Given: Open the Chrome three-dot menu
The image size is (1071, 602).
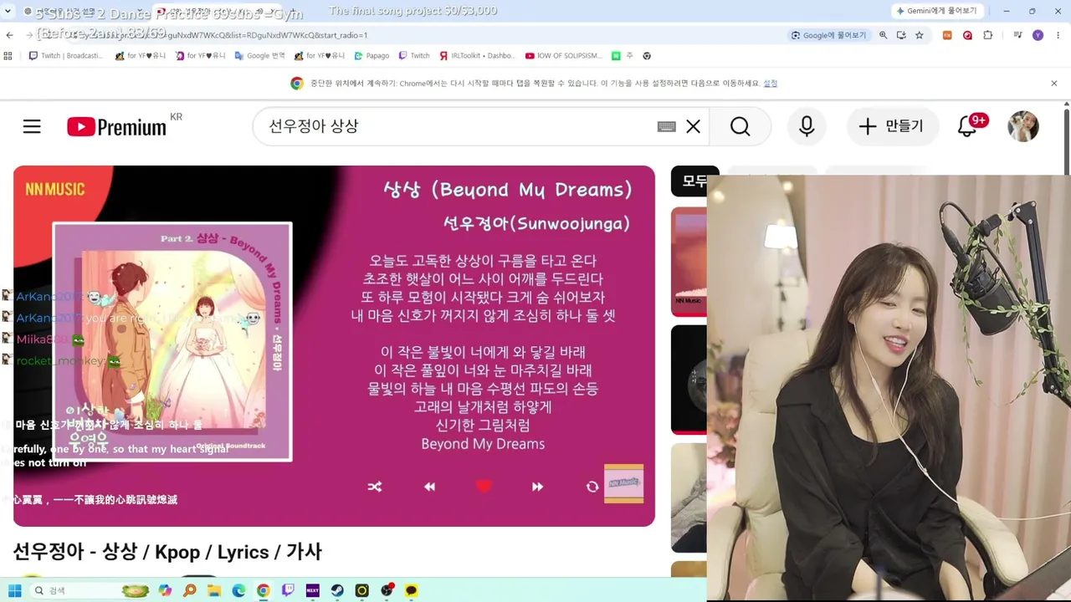Looking at the screenshot, I should point(1057,35).
